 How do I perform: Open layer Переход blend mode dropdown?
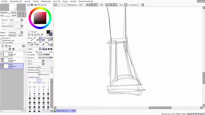[22, 33]
